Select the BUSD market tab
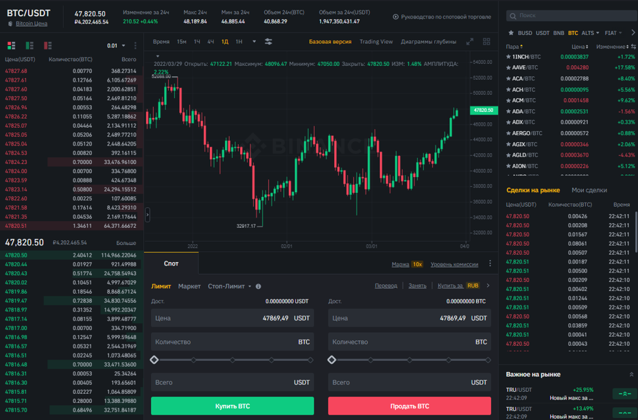Image resolution: width=638 pixels, height=420 pixels. (525, 33)
